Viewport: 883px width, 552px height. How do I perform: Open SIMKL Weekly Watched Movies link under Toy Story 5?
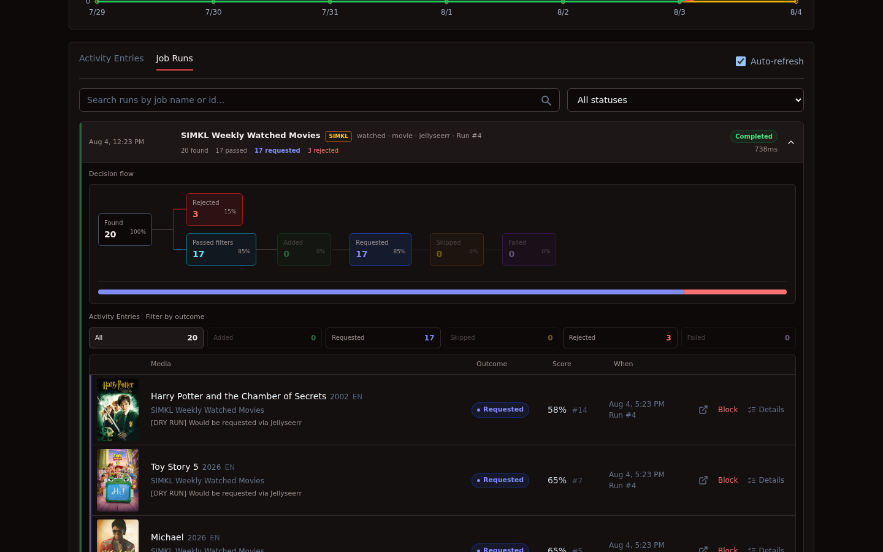tap(207, 481)
